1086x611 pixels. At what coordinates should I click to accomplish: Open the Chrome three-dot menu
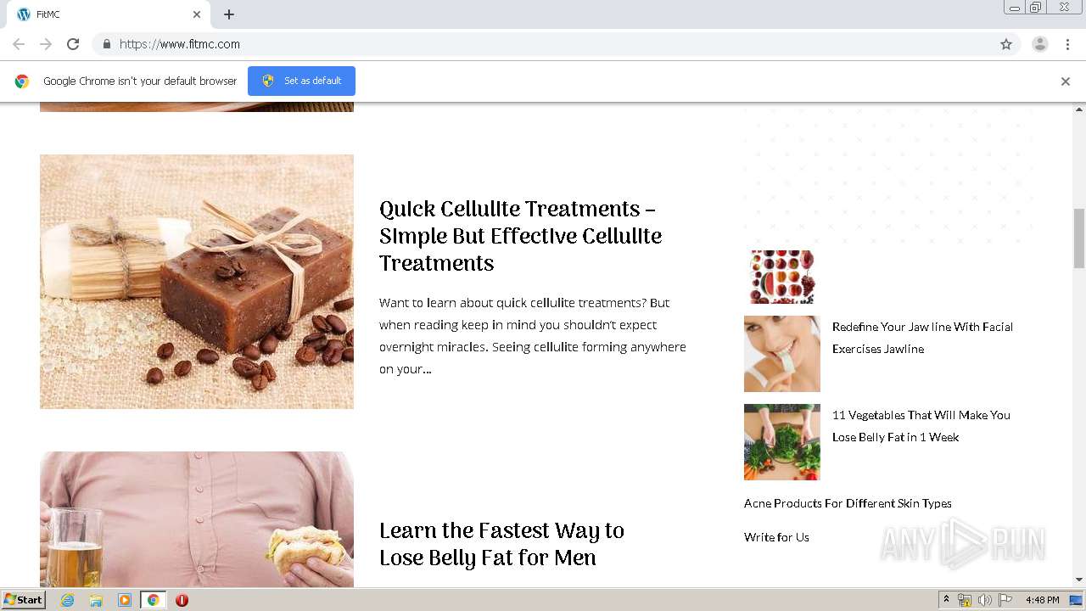(1068, 44)
